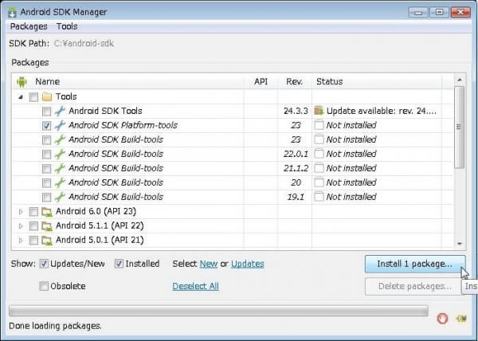Open the Packages menu
The height and width of the screenshot is (341, 478).
click(x=29, y=26)
